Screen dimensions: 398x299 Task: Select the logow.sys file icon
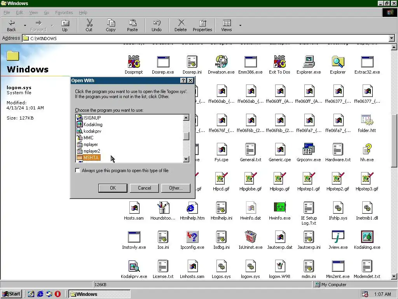250,266
